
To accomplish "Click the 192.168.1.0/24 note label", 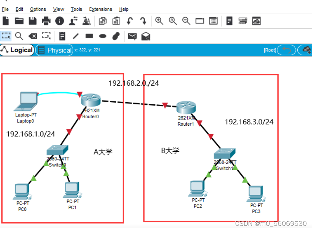I will click(30, 134).
